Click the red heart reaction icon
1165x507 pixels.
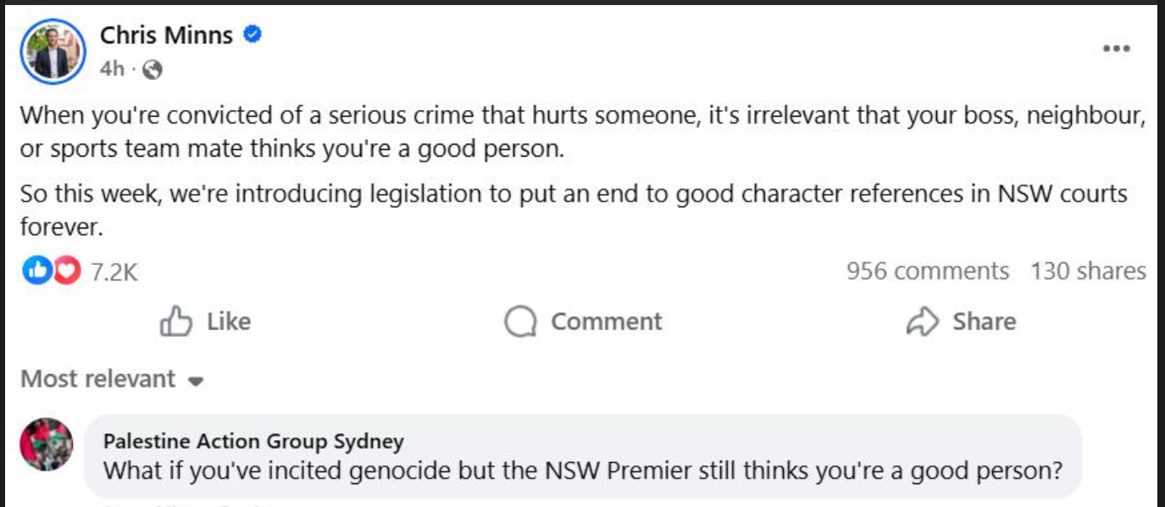pos(66,271)
